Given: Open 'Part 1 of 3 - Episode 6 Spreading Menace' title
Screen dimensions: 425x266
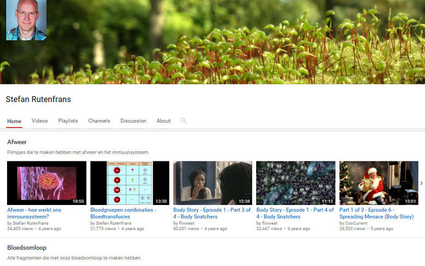Looking at the screenshot, I should (x=377, y=213).
